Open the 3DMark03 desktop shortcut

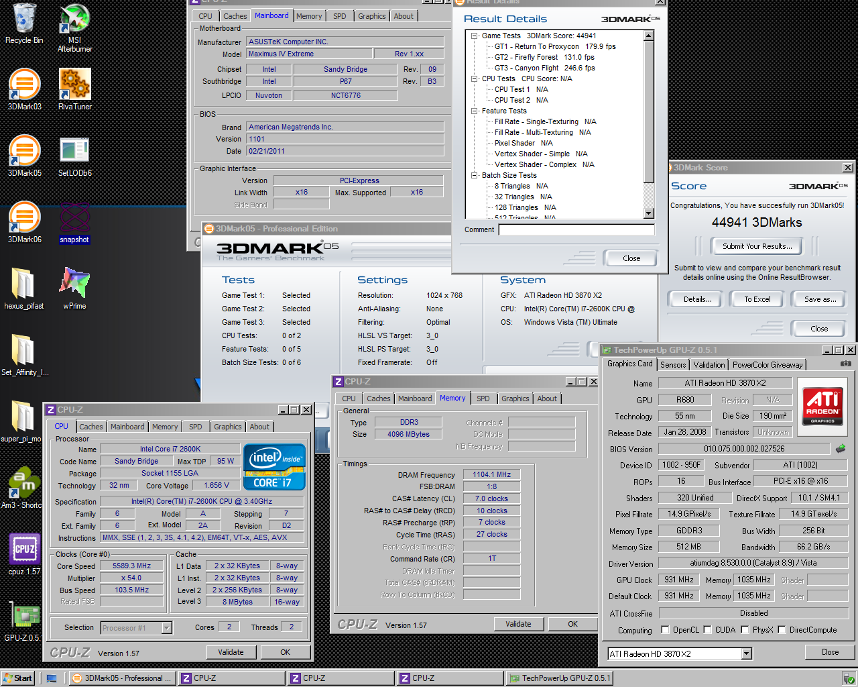point(24,89)
